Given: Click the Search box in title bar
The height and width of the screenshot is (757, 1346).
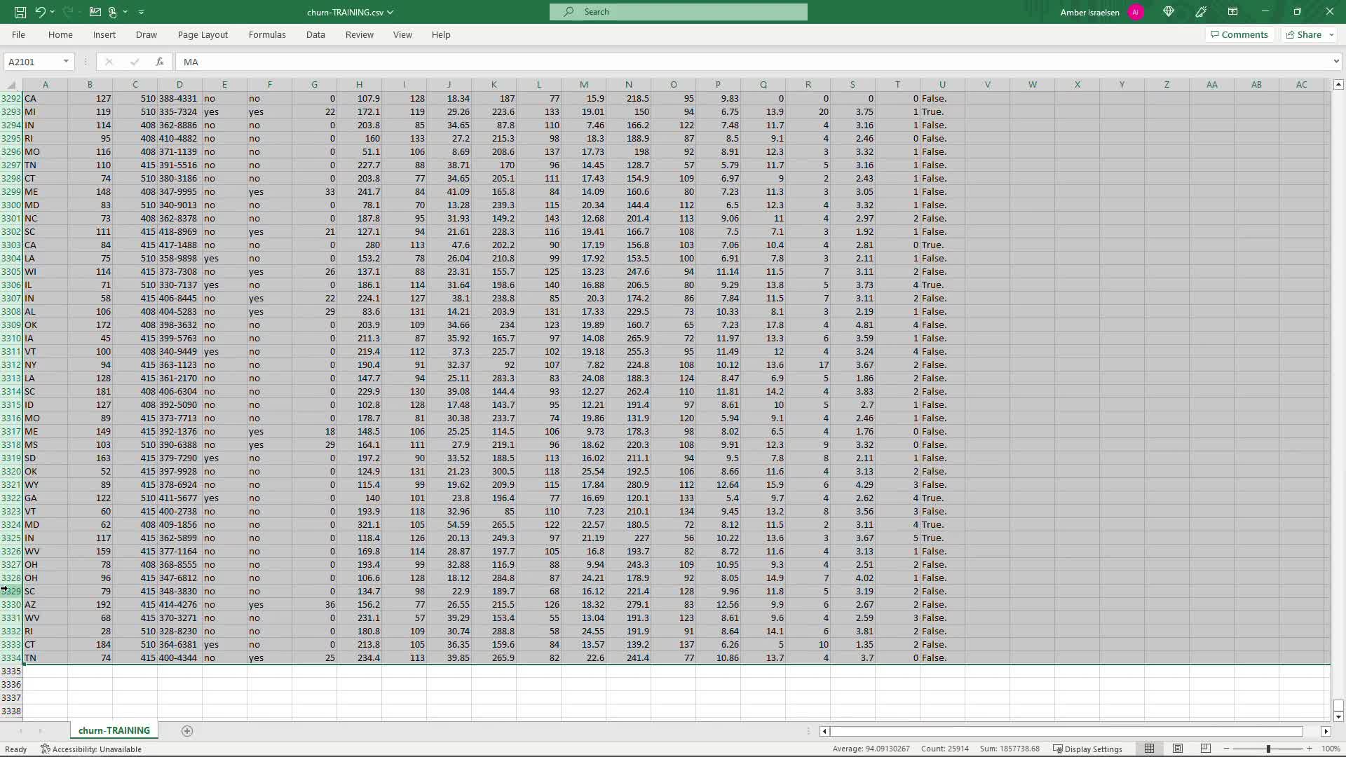Looking at the screenshot, I should click(x=678, y=12).
